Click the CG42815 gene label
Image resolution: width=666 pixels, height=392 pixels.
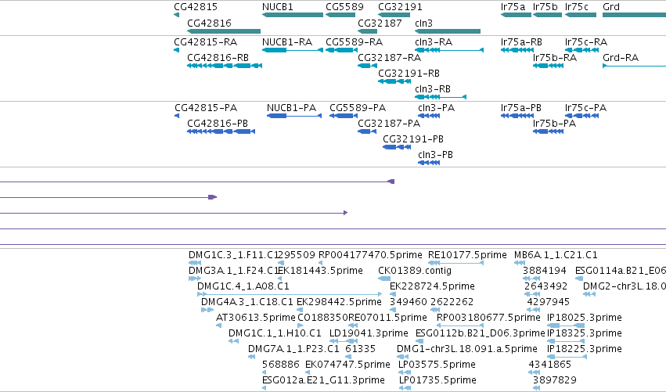pos(196,7)
